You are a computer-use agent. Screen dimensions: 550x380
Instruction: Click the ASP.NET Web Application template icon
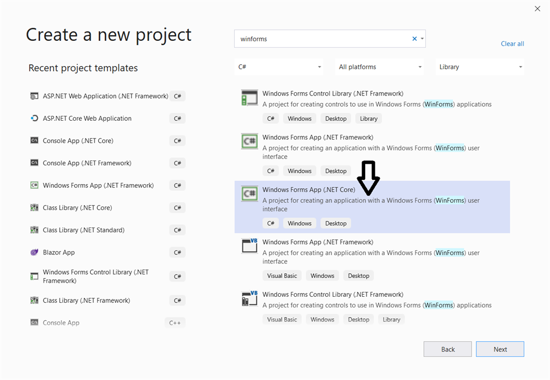(x=34, y=96)
